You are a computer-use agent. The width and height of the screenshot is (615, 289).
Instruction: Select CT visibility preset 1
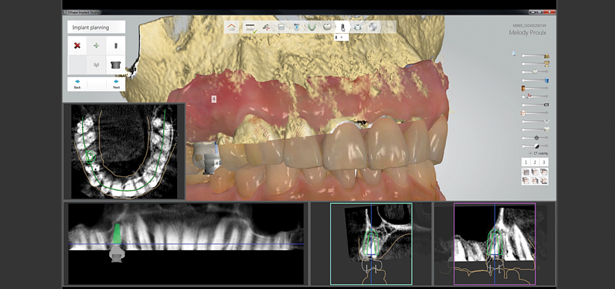coord(526,162)
